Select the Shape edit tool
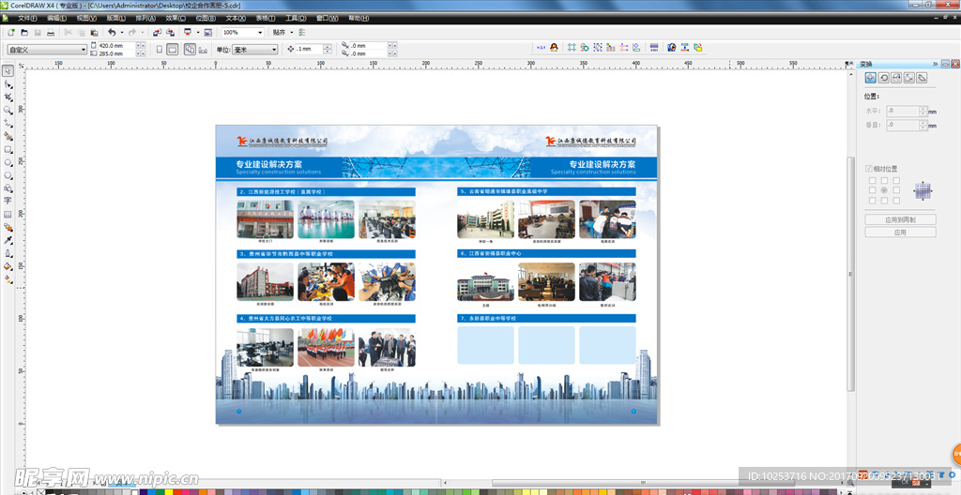The height and width of the screenshot is (495, 961). pyautogui.click(x=8, y=84)
